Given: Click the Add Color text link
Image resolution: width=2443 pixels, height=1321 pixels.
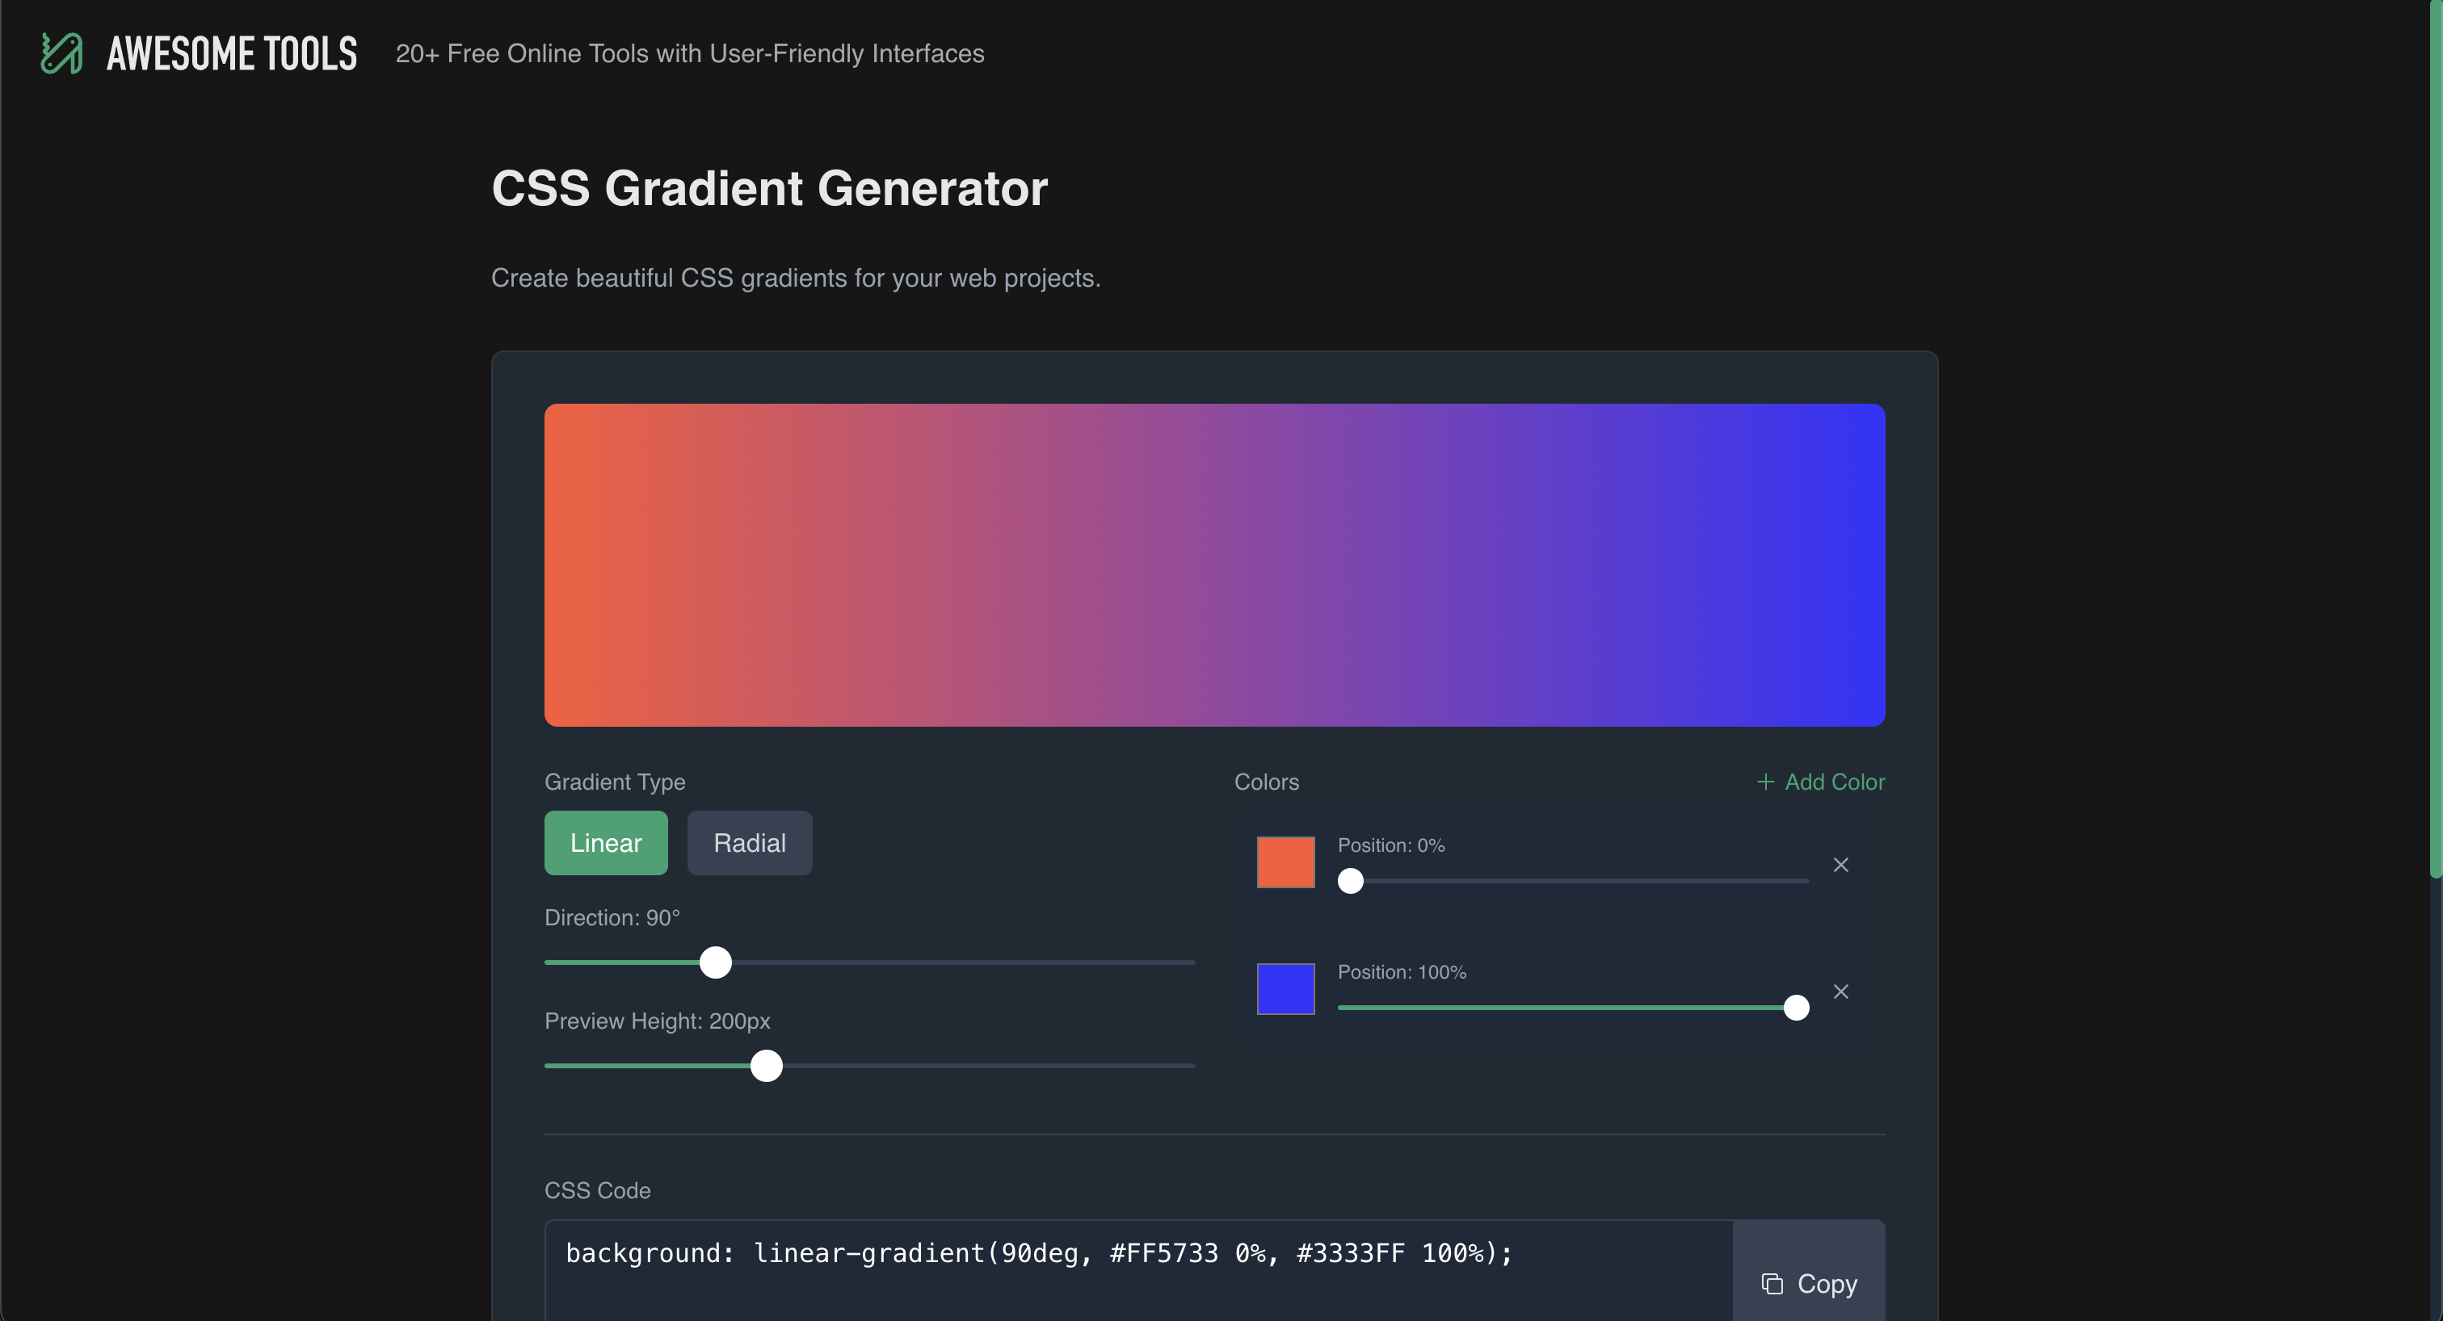Looking at the screenshot, I should pos(1834,782).
